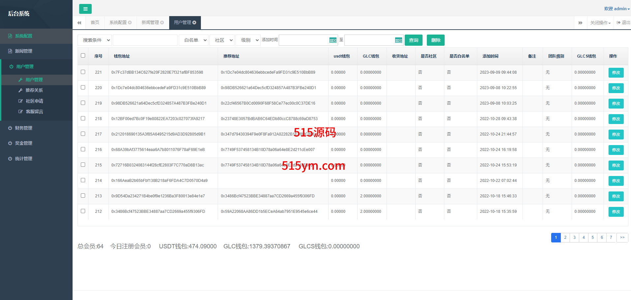
Task: Open 财务管理 in the sidebar menu
Action: [23, 128]
